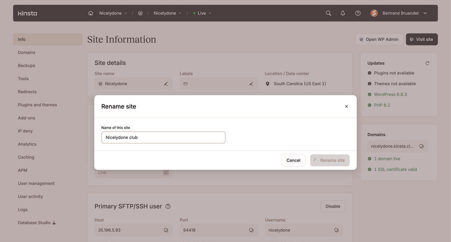451x242 pixels.
Task: Open User management section
Action: [36, 183]
